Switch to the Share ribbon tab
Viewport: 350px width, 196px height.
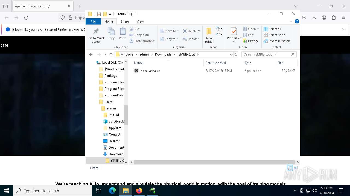[x=125, y=22]
